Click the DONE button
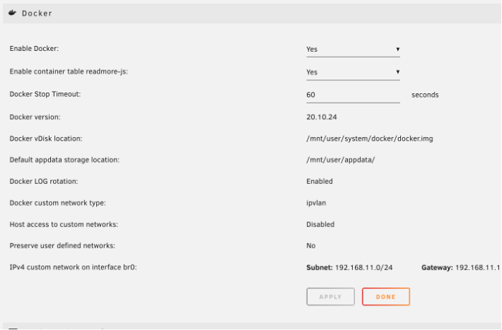Image resolution: width=502 pixels, height=330 pixels. pos(386,297)
